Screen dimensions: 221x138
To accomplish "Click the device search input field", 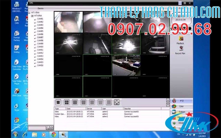I will (37, 128).
